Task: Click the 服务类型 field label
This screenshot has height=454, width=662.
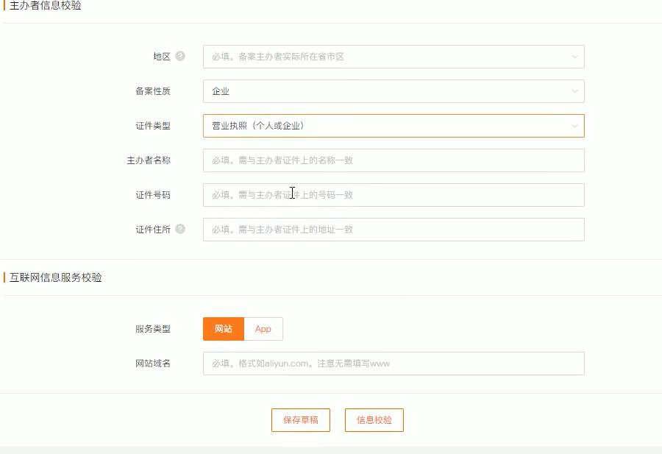Action: [153, 329]
